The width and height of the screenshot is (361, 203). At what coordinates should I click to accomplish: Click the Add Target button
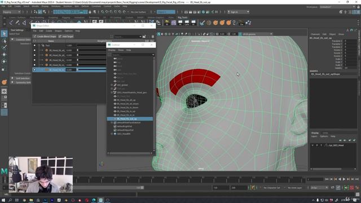(x=66, y=36)
